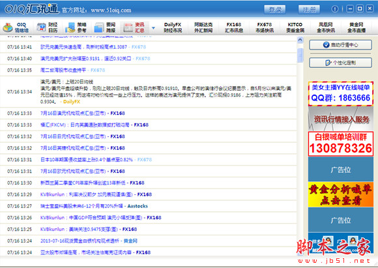The image size is (378, 268).
Task: Open the OIQ toolbar icon
Action: coord(16,27)
